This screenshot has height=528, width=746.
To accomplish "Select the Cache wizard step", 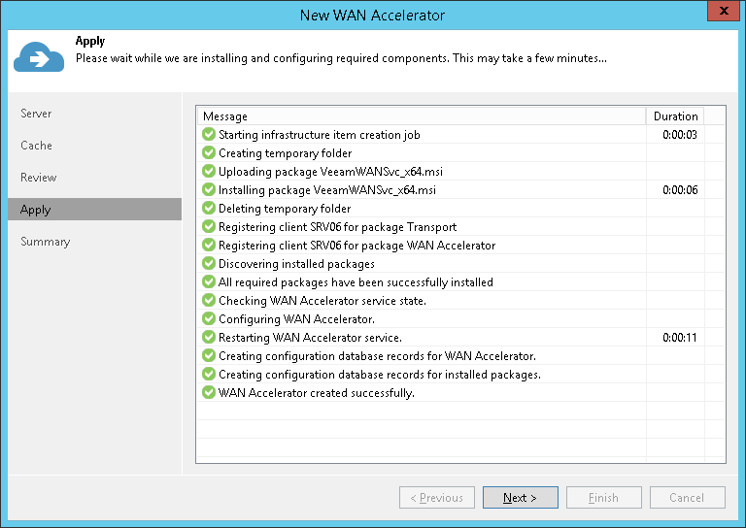I will [37, 146].
